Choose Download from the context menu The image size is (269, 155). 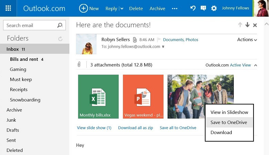click(229, 132)
